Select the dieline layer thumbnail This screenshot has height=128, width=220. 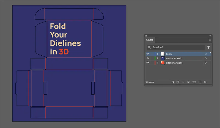tap(163, 54)
